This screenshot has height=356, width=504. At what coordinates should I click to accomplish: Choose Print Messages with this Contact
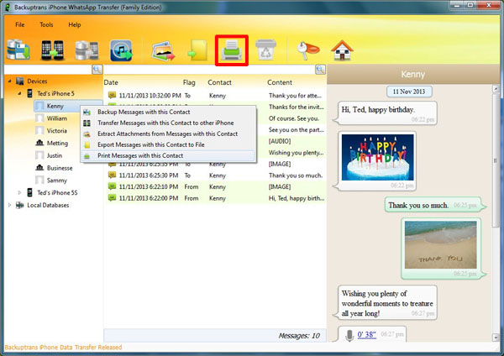pyautogui.click(x=169, y=155)
